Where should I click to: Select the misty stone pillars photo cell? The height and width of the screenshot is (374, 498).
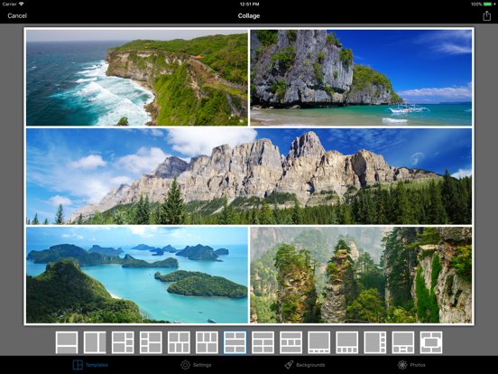(361, 275)
